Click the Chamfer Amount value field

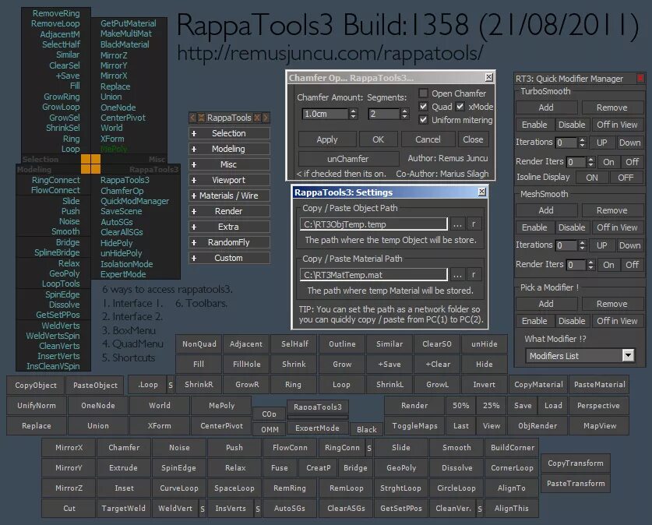point(325,114)
